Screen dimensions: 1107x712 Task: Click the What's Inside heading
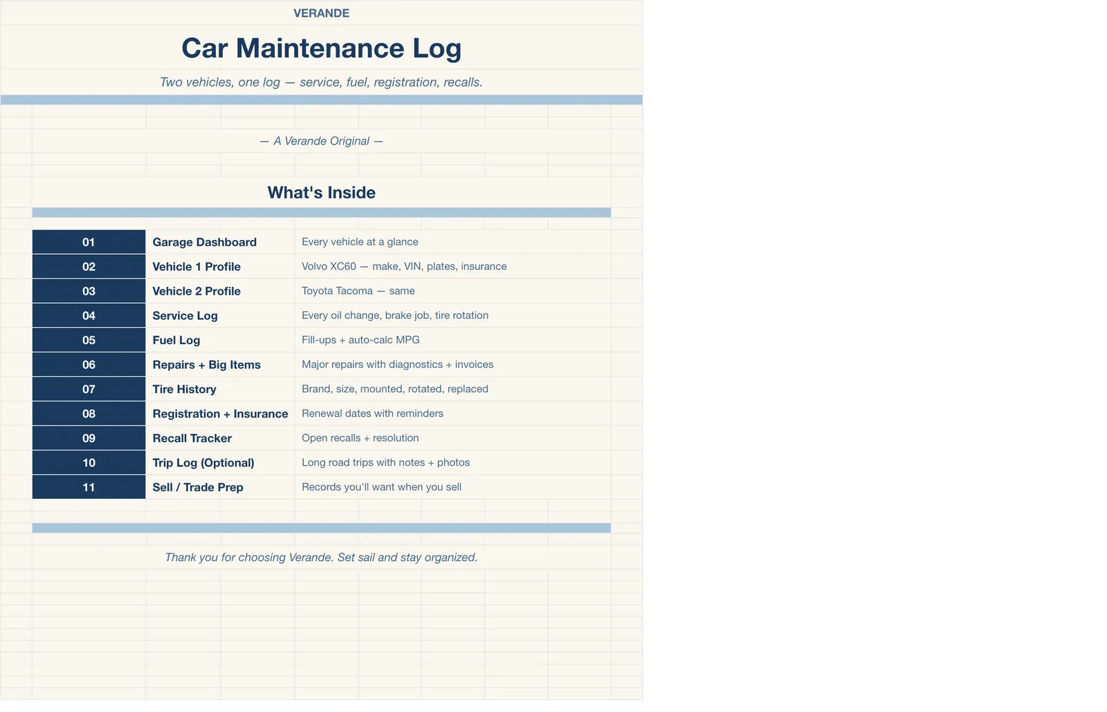[x=321, y=192]
